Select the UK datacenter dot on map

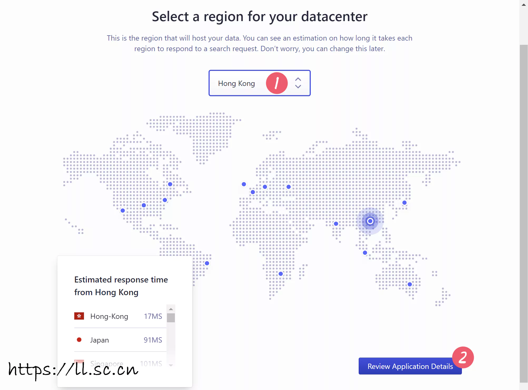(244, 184)
